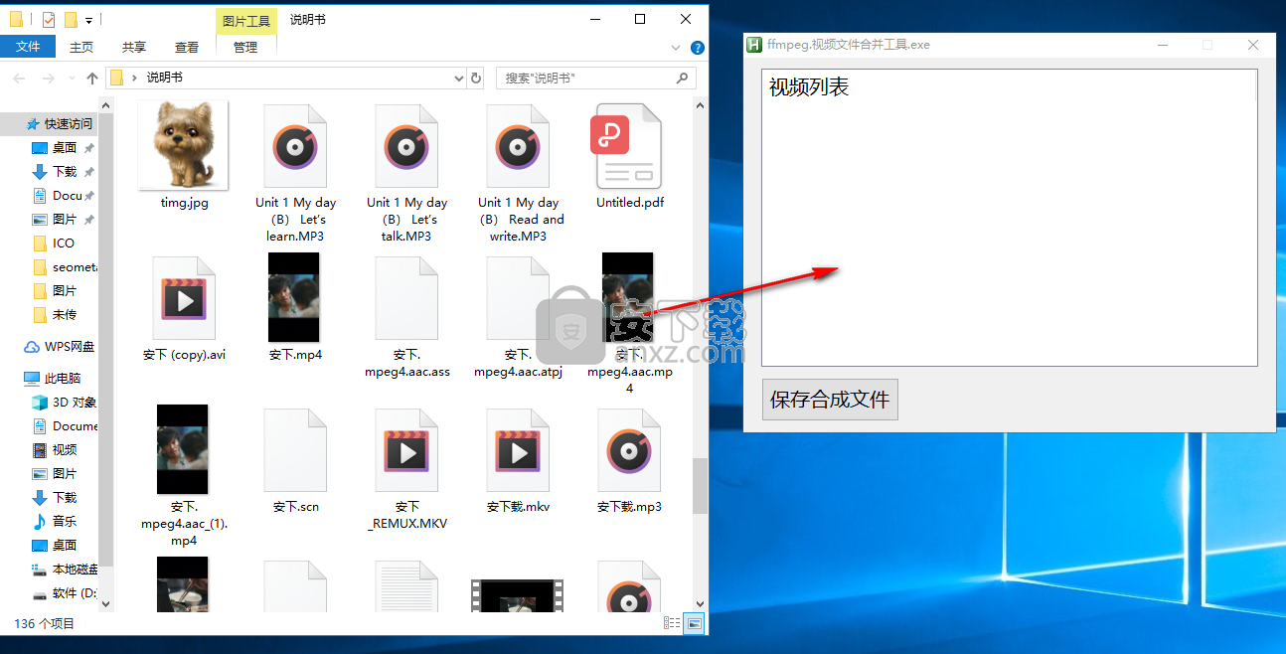This screenshot has width=1286, height=654.
Task: Expand the address bar history dropdown
Action: click(x=458, y=78)
